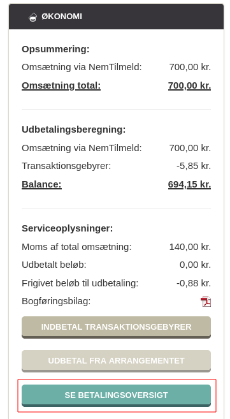Open Se Betalingsoversigt

pyautogui.click(x=117, y=395)
